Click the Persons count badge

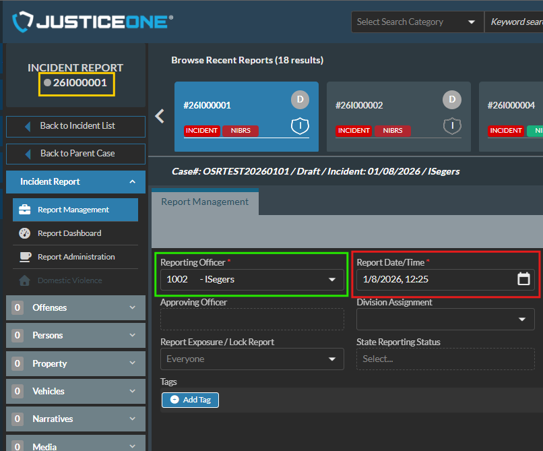coord(18,336)
